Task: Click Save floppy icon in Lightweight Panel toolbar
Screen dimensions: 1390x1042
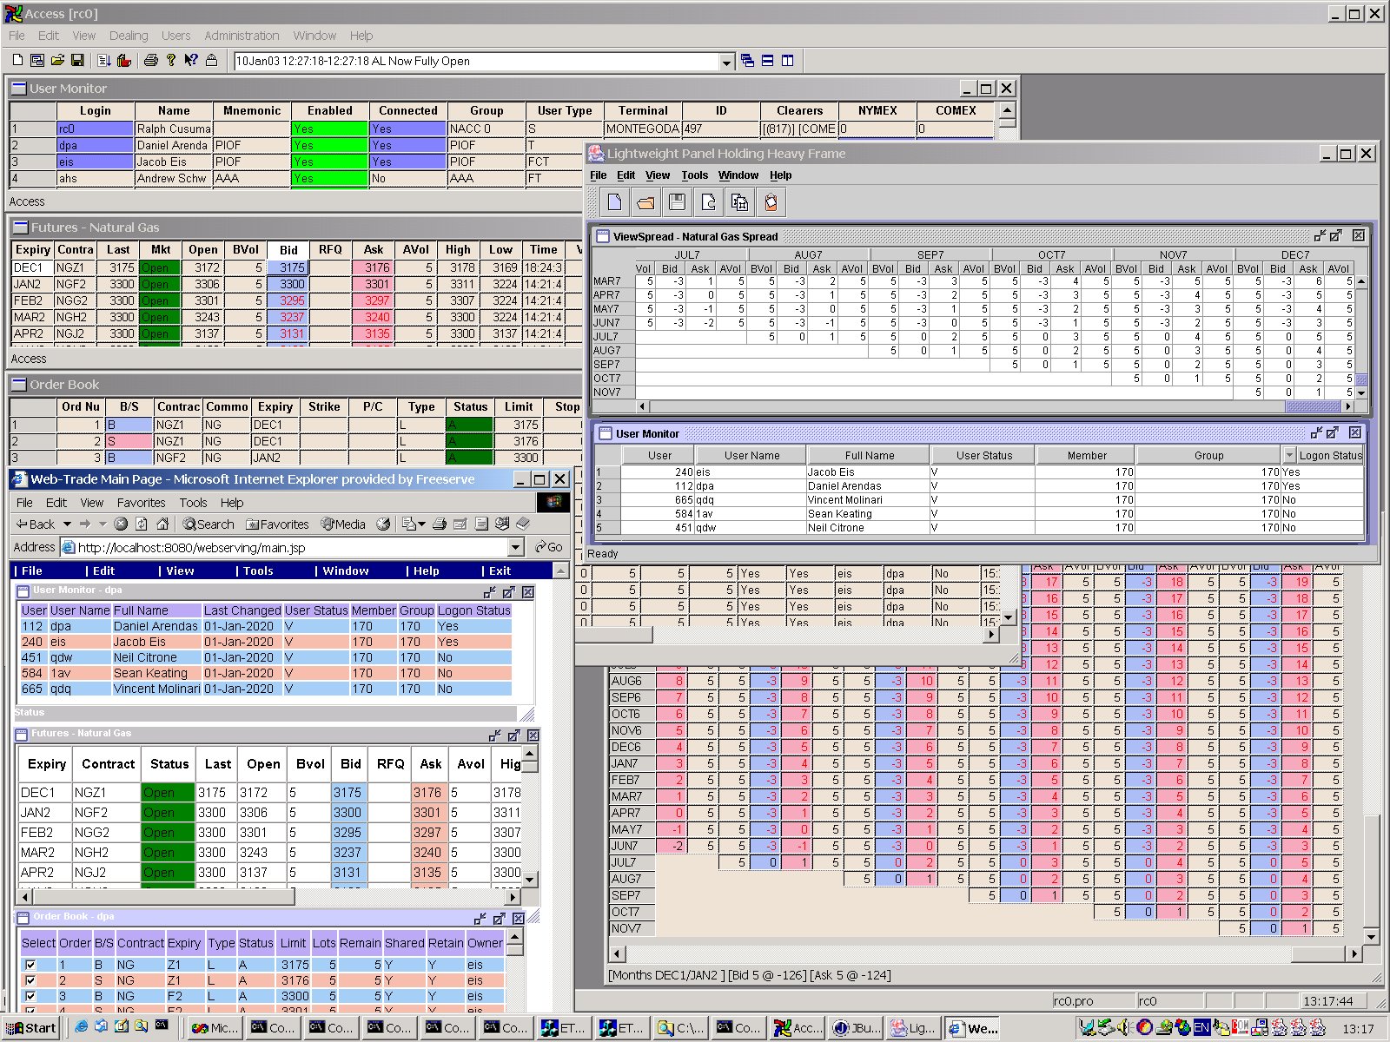Action: coord(677,202)
